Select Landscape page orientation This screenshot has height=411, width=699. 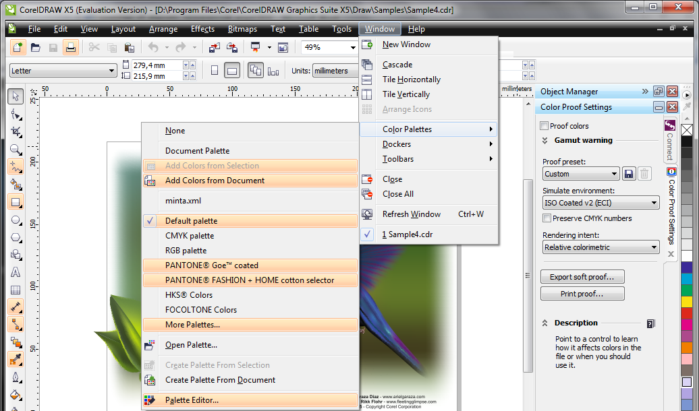point(232,70)
